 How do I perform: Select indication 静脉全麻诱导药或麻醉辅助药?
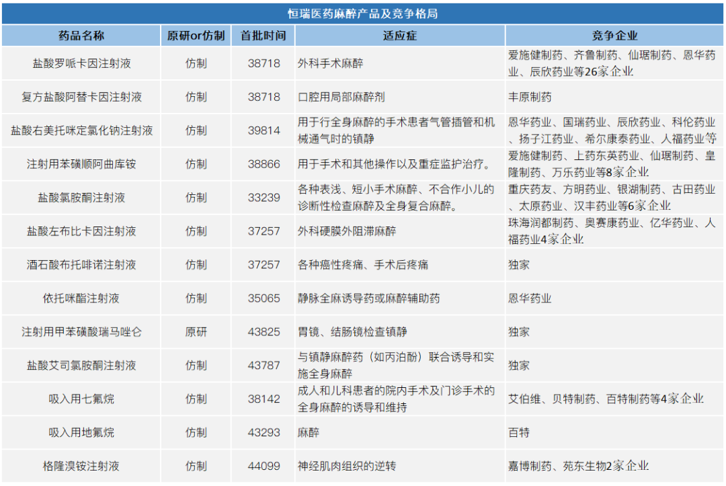pos(368,298)
